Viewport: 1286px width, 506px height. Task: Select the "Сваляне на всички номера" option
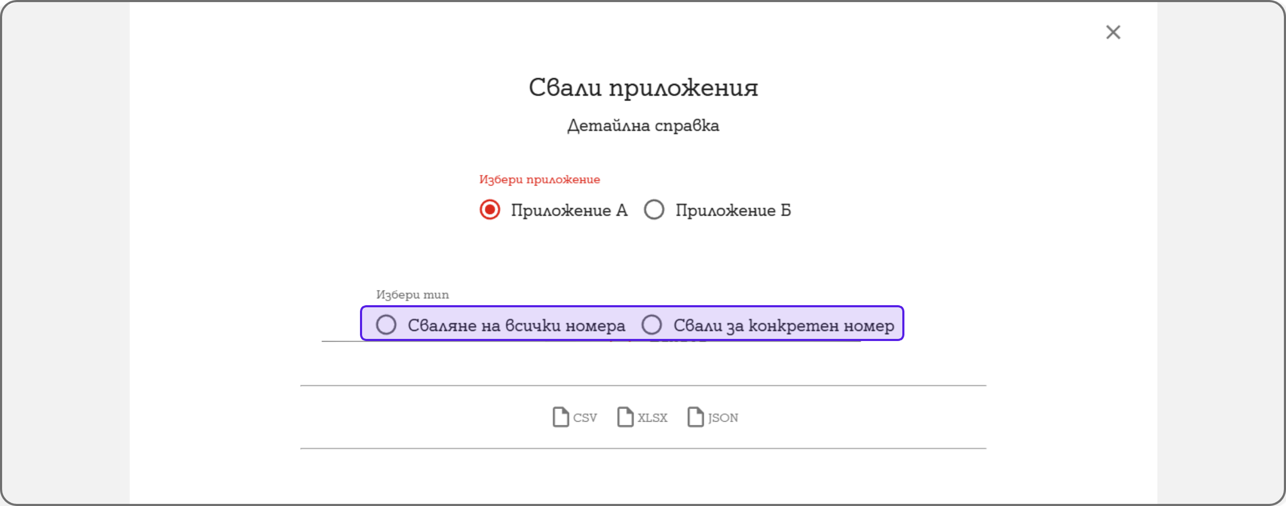point(386,325)
